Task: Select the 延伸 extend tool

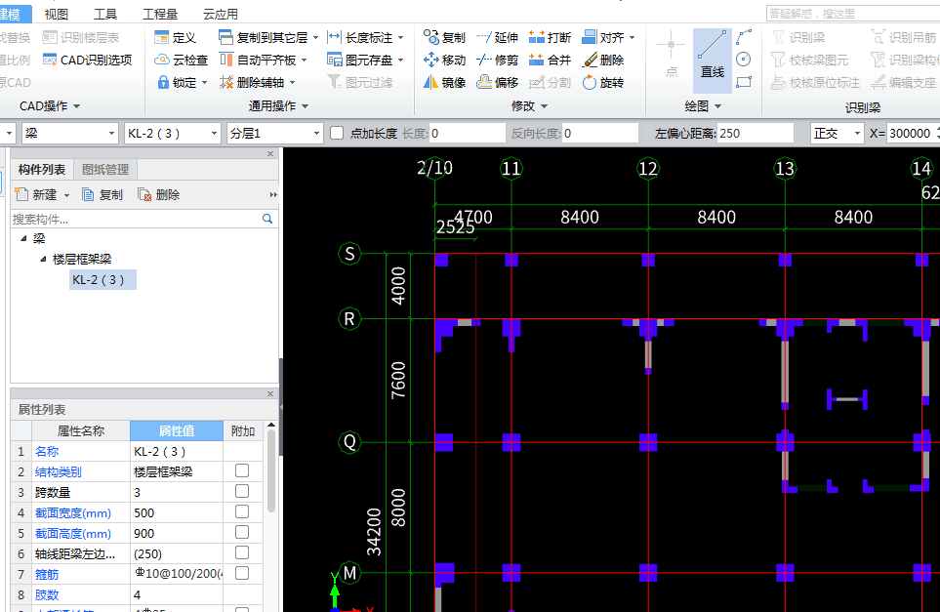Action: point(497,38)
